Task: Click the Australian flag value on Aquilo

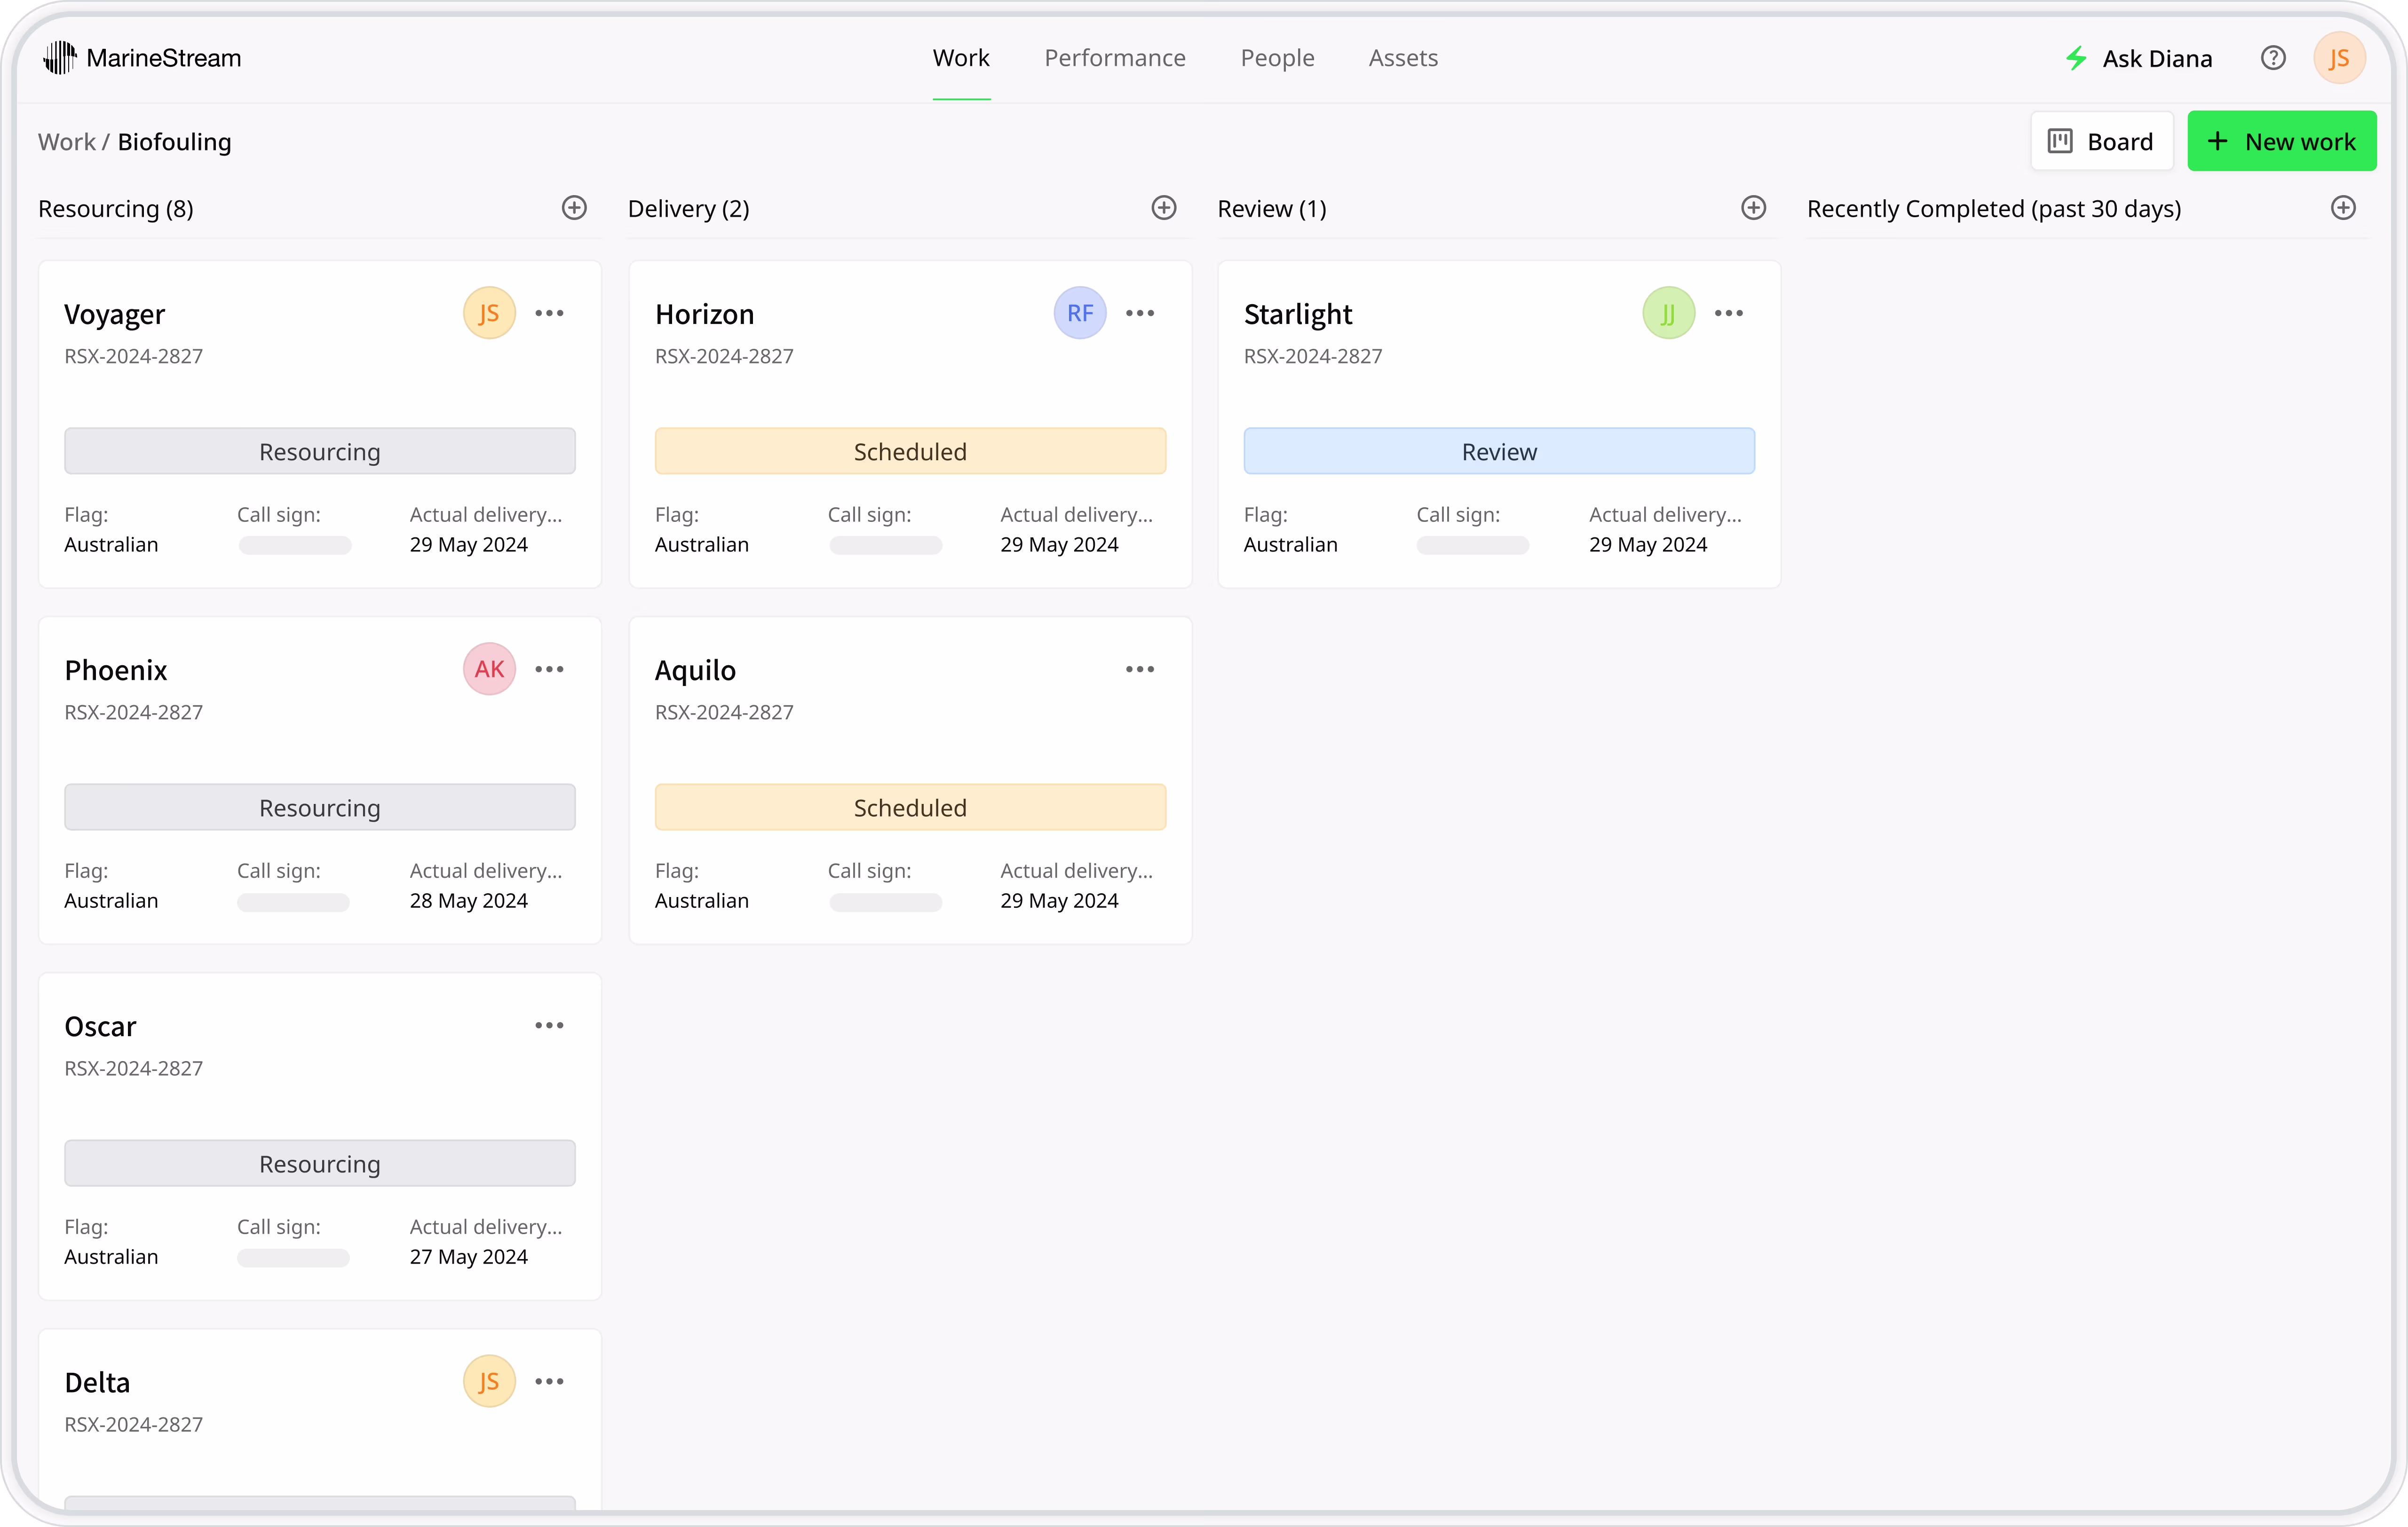Action: [x=702, y=900]
